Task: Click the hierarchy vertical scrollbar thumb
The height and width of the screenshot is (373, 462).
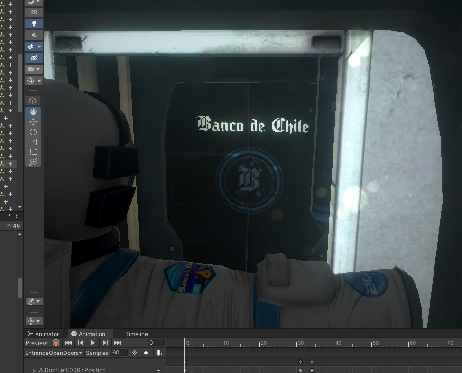Action: 20,83
